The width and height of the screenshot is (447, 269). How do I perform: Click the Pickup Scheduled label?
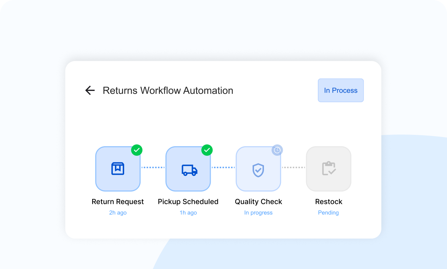[x=188, y=202]
